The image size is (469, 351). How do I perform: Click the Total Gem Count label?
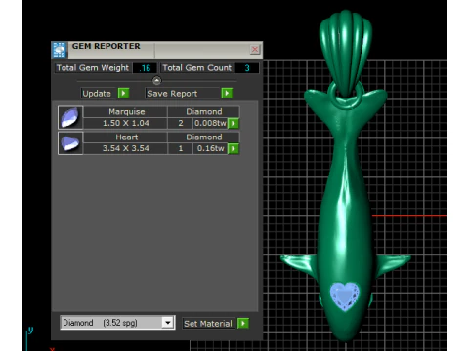pyautogui.click(x=197, y=68)
